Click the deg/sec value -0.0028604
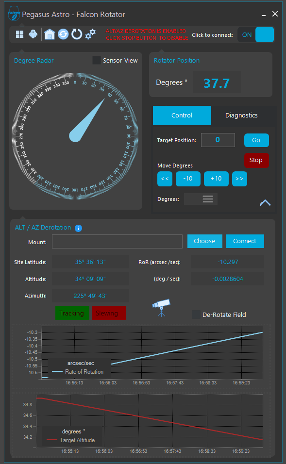The image size is (286, 464). pos(228,279)
